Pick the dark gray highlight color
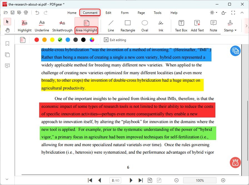Image resolution: width=249 pixels, height=185 pixels. pos(76,40)
